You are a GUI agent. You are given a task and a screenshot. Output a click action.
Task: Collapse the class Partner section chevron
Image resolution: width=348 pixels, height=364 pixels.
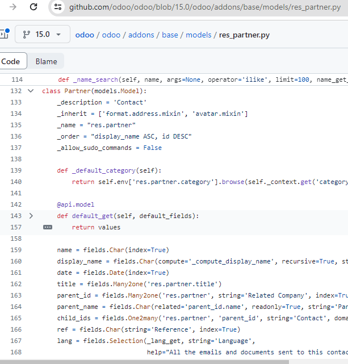tap(31, 91)
